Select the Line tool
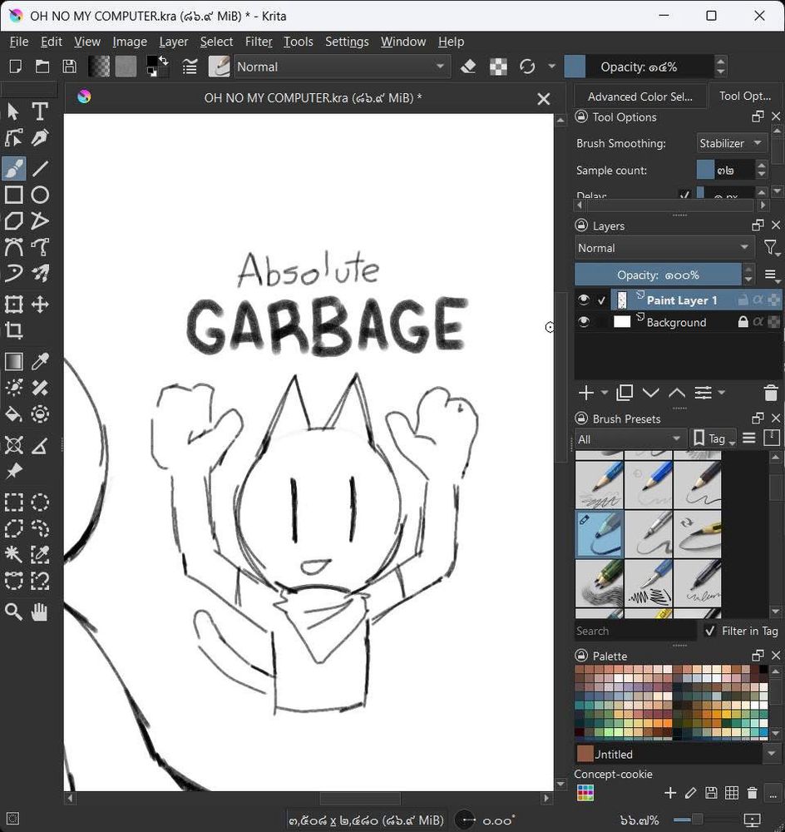This screenshot has width=785, height=832. pos(40,169)
